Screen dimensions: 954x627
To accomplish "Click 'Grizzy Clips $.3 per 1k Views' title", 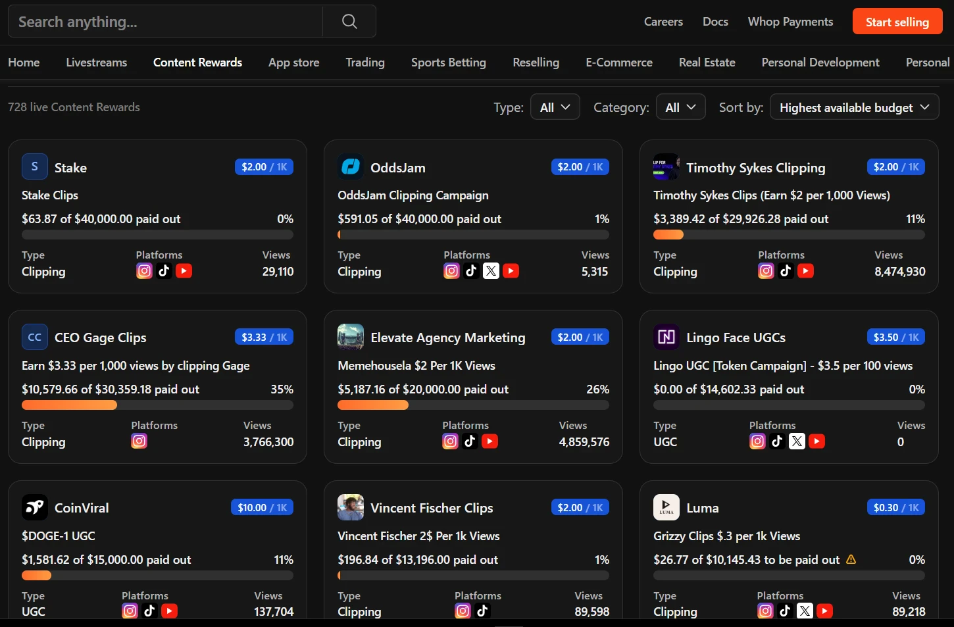I will pos(727,536).
